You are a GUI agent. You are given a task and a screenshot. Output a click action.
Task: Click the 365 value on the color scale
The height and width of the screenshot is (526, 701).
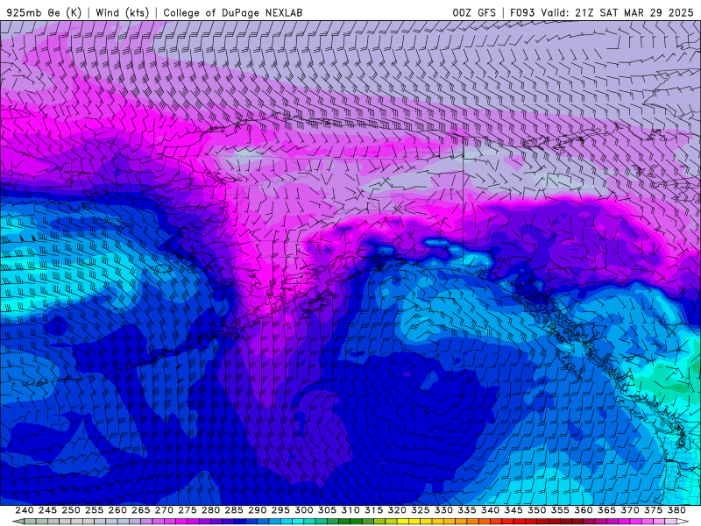coord(606,510)
